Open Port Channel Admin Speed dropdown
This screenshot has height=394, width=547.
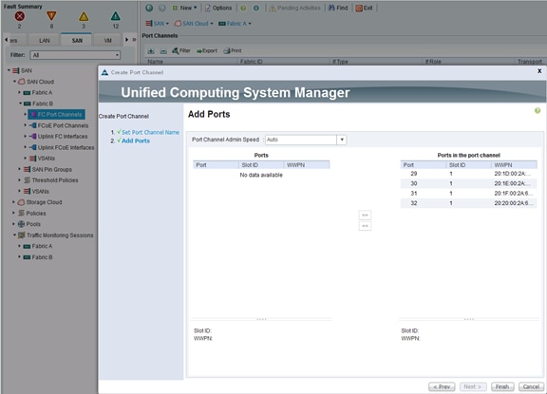pos(342,140)
